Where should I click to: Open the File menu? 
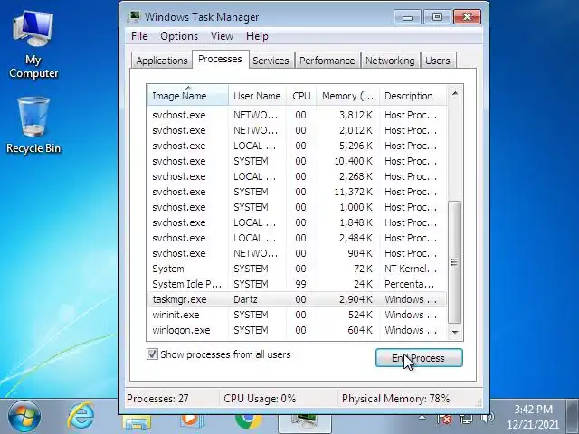[139, 36]
